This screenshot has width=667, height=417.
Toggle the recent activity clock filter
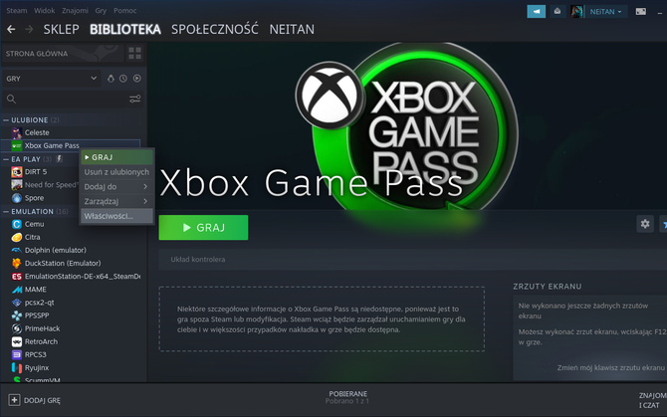123,79
